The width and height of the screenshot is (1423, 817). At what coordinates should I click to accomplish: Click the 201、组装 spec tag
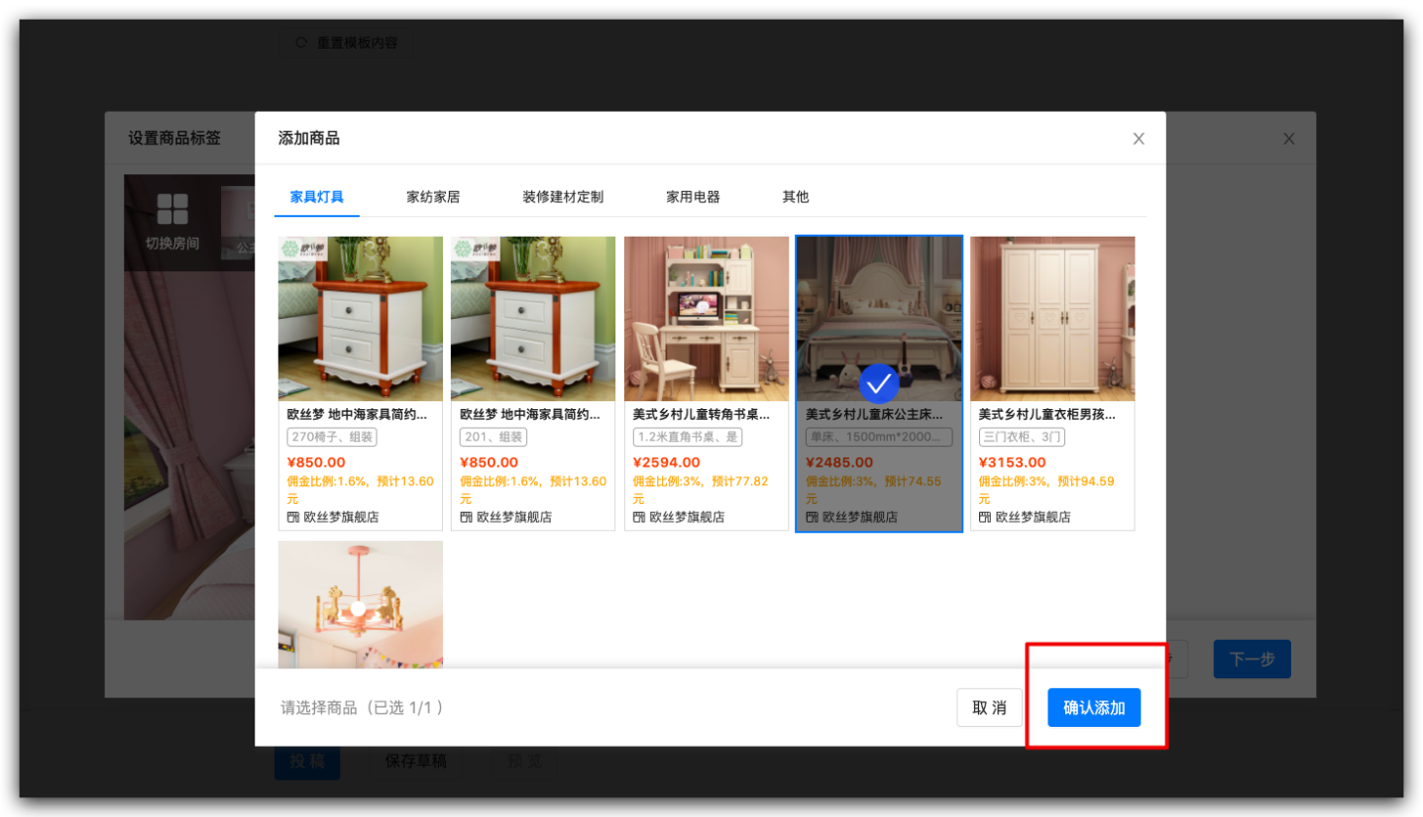493,437
